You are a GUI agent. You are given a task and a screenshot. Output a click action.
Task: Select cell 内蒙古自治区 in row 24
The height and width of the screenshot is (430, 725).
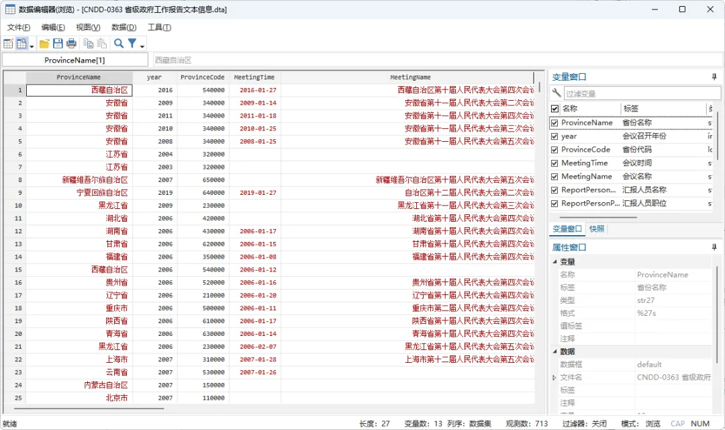[79, 385]
